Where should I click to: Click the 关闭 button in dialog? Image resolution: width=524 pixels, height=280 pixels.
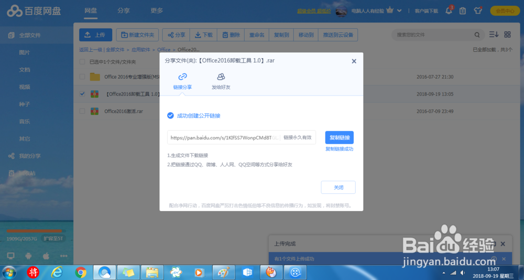pos(338,188)
